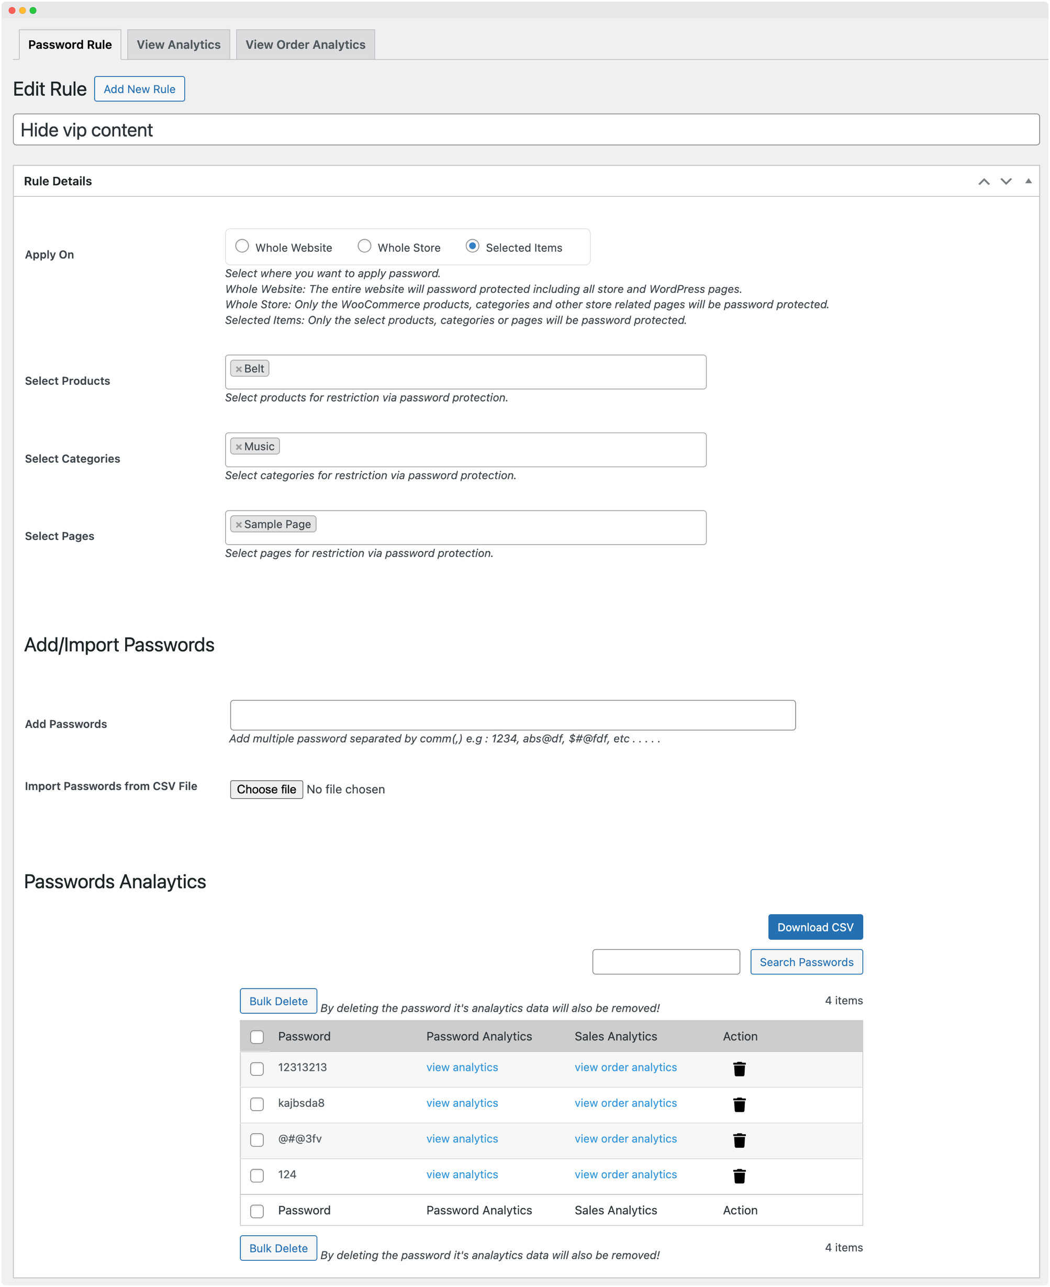
Task: Move Rule Details panel up
Action: (984, 182)
